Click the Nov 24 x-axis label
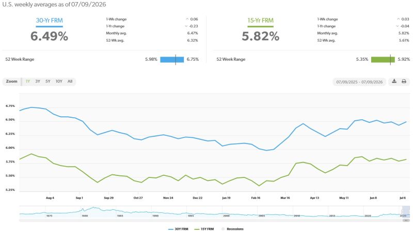The image size is (413, 234). click(168, 198)
